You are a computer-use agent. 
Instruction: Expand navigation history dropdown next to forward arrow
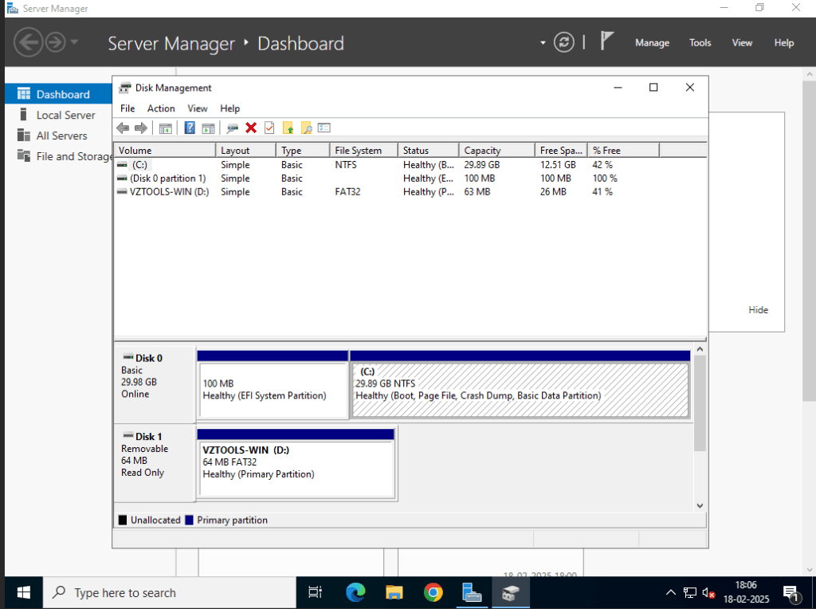74,41
